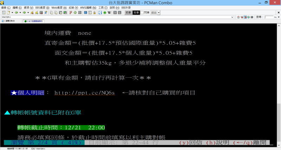Expand the address bar dropdown chevron

(233, 17)
